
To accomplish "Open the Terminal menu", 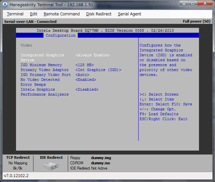I will (15, 14).
